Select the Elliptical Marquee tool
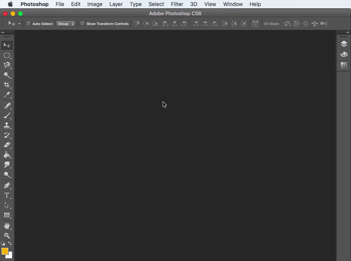This screenshot has height=261, width=351. [x=7, y=55]
